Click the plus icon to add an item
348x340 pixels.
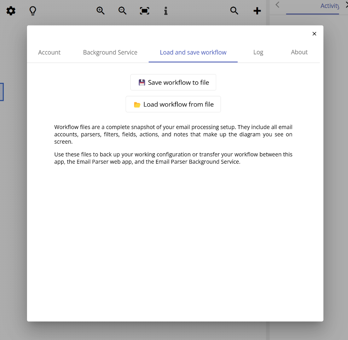(x=257, y=11)
